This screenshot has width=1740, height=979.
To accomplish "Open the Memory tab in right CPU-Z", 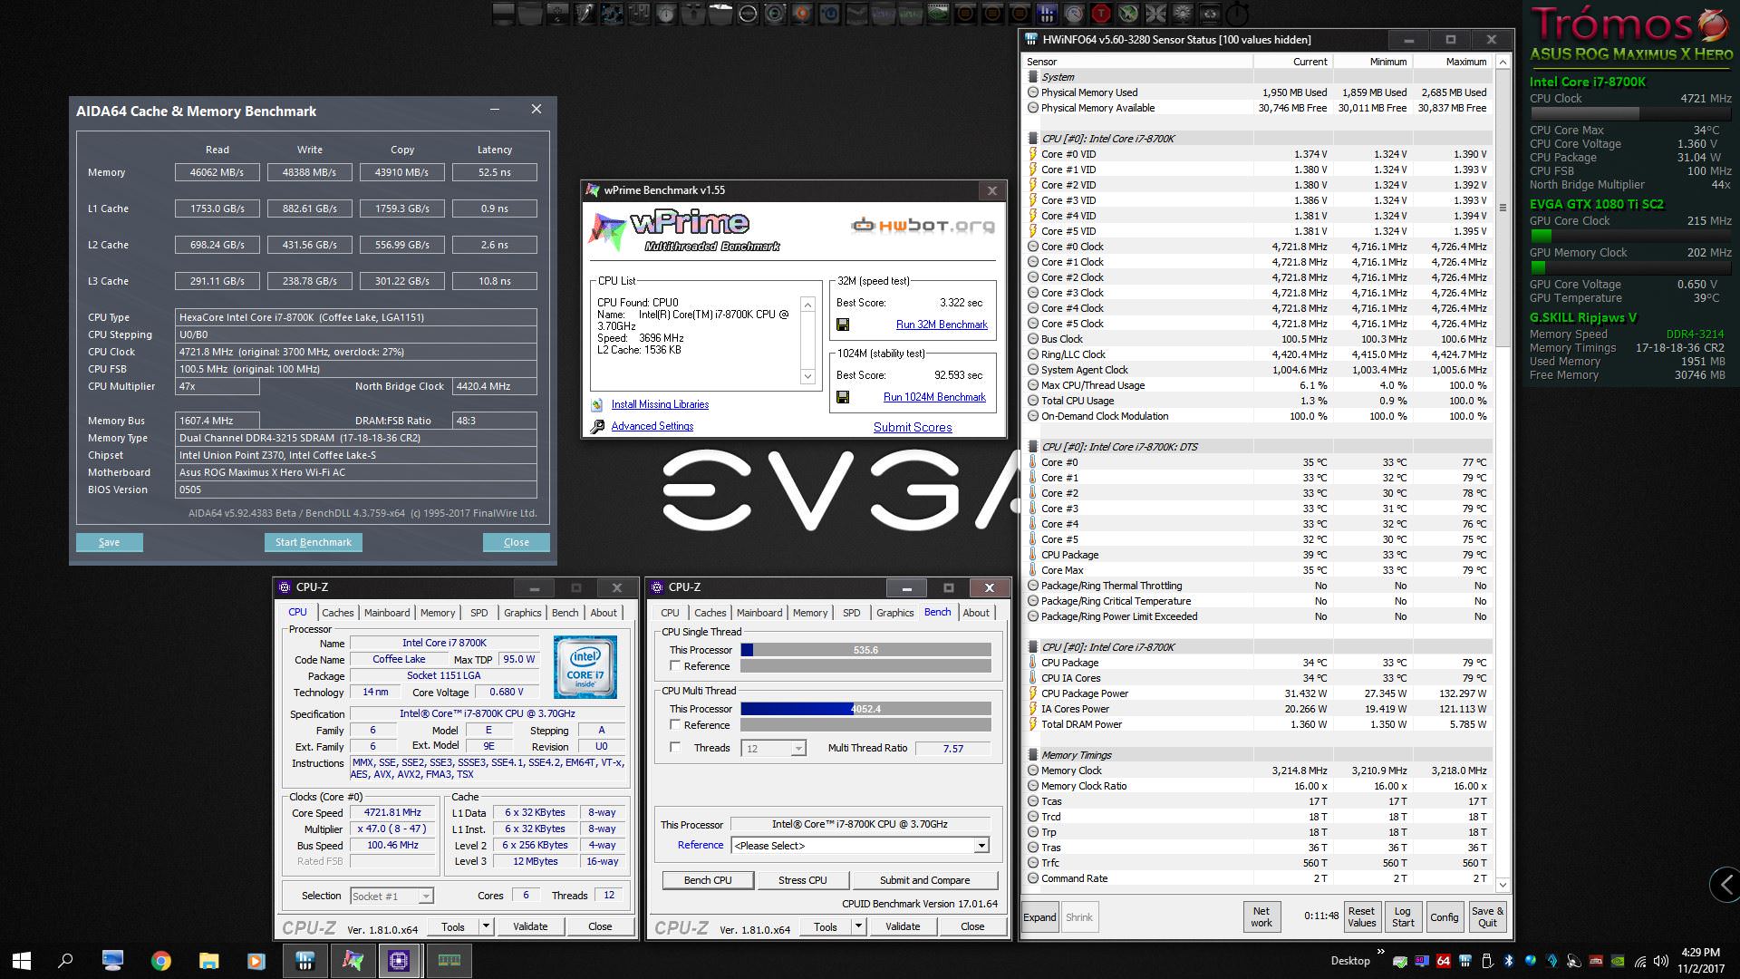I will pos(810,613).
